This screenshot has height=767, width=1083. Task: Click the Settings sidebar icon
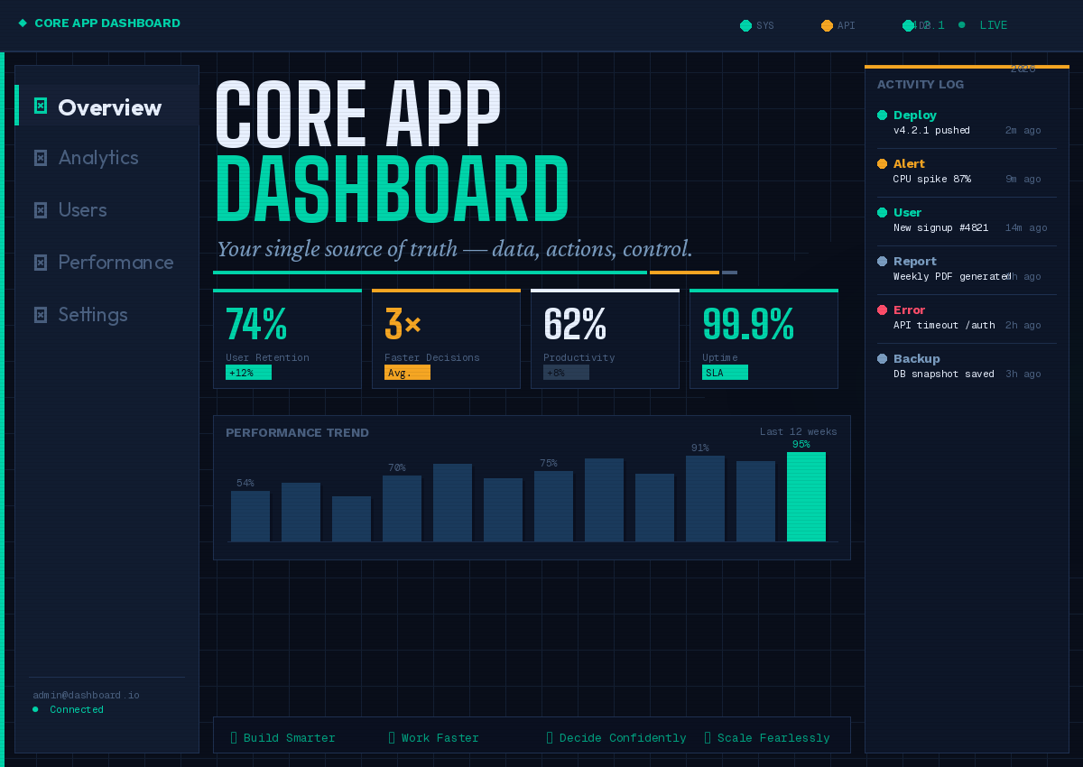(x=40, y=315)
